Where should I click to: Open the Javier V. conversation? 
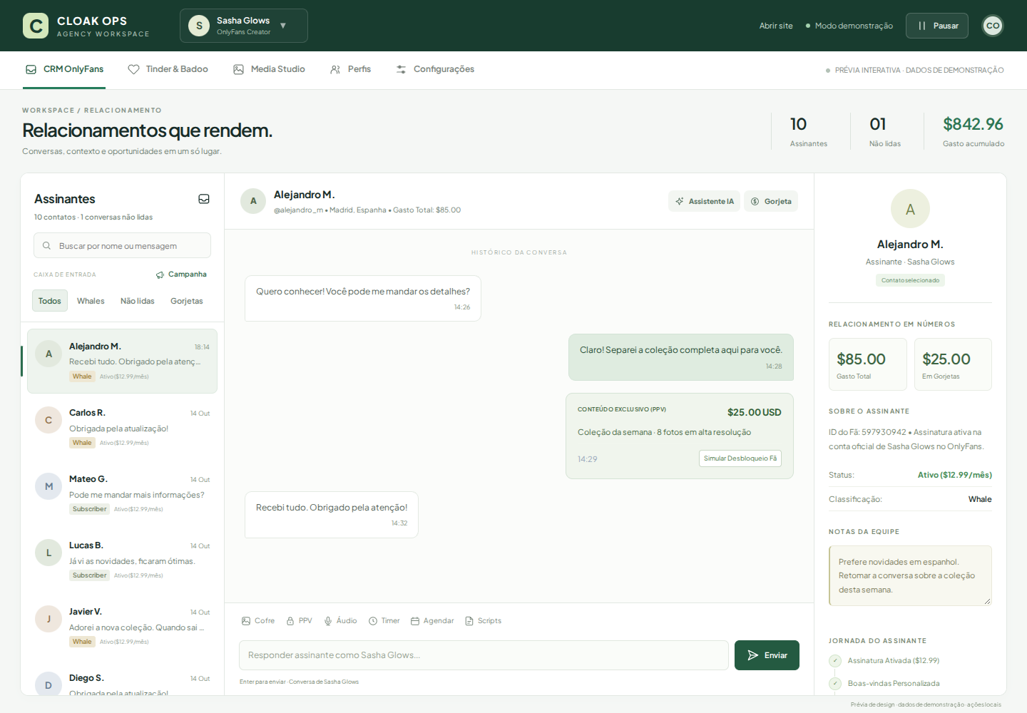click(x=122, y=626)
